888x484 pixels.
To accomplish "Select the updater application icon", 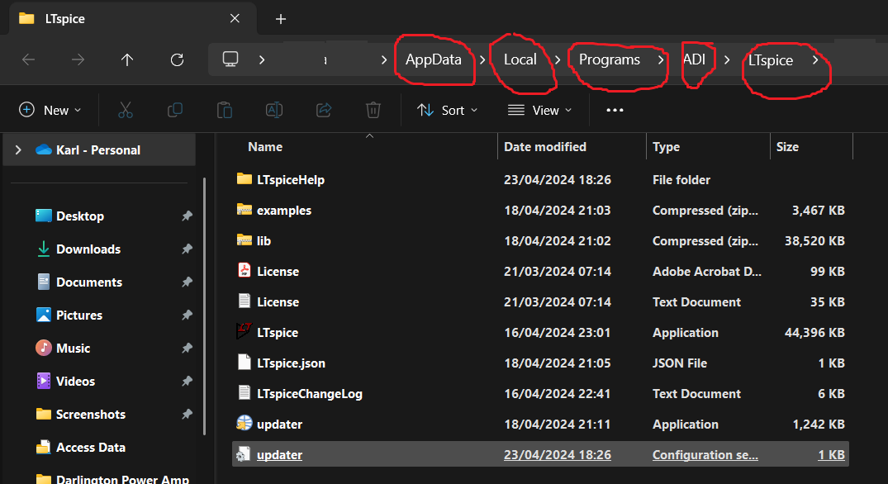I will point(244,423).
